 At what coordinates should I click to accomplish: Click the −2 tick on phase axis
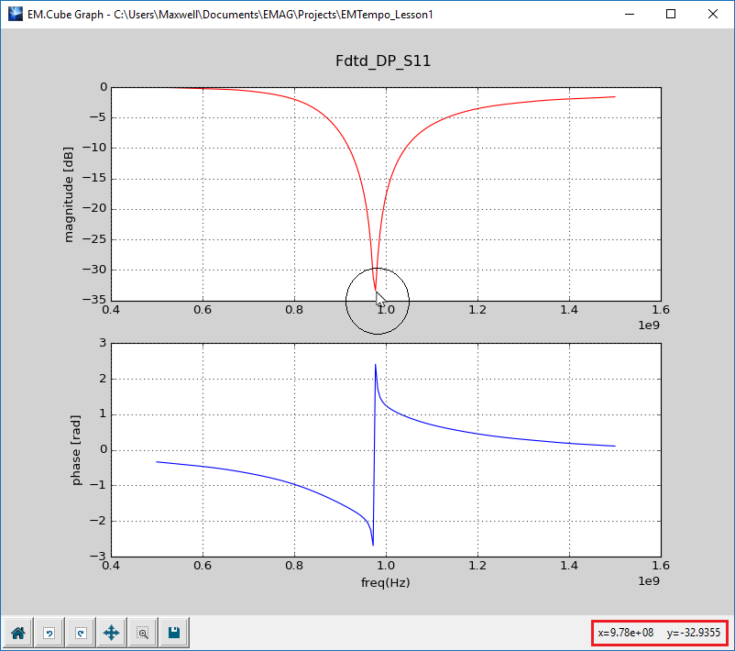click(98, 521)
